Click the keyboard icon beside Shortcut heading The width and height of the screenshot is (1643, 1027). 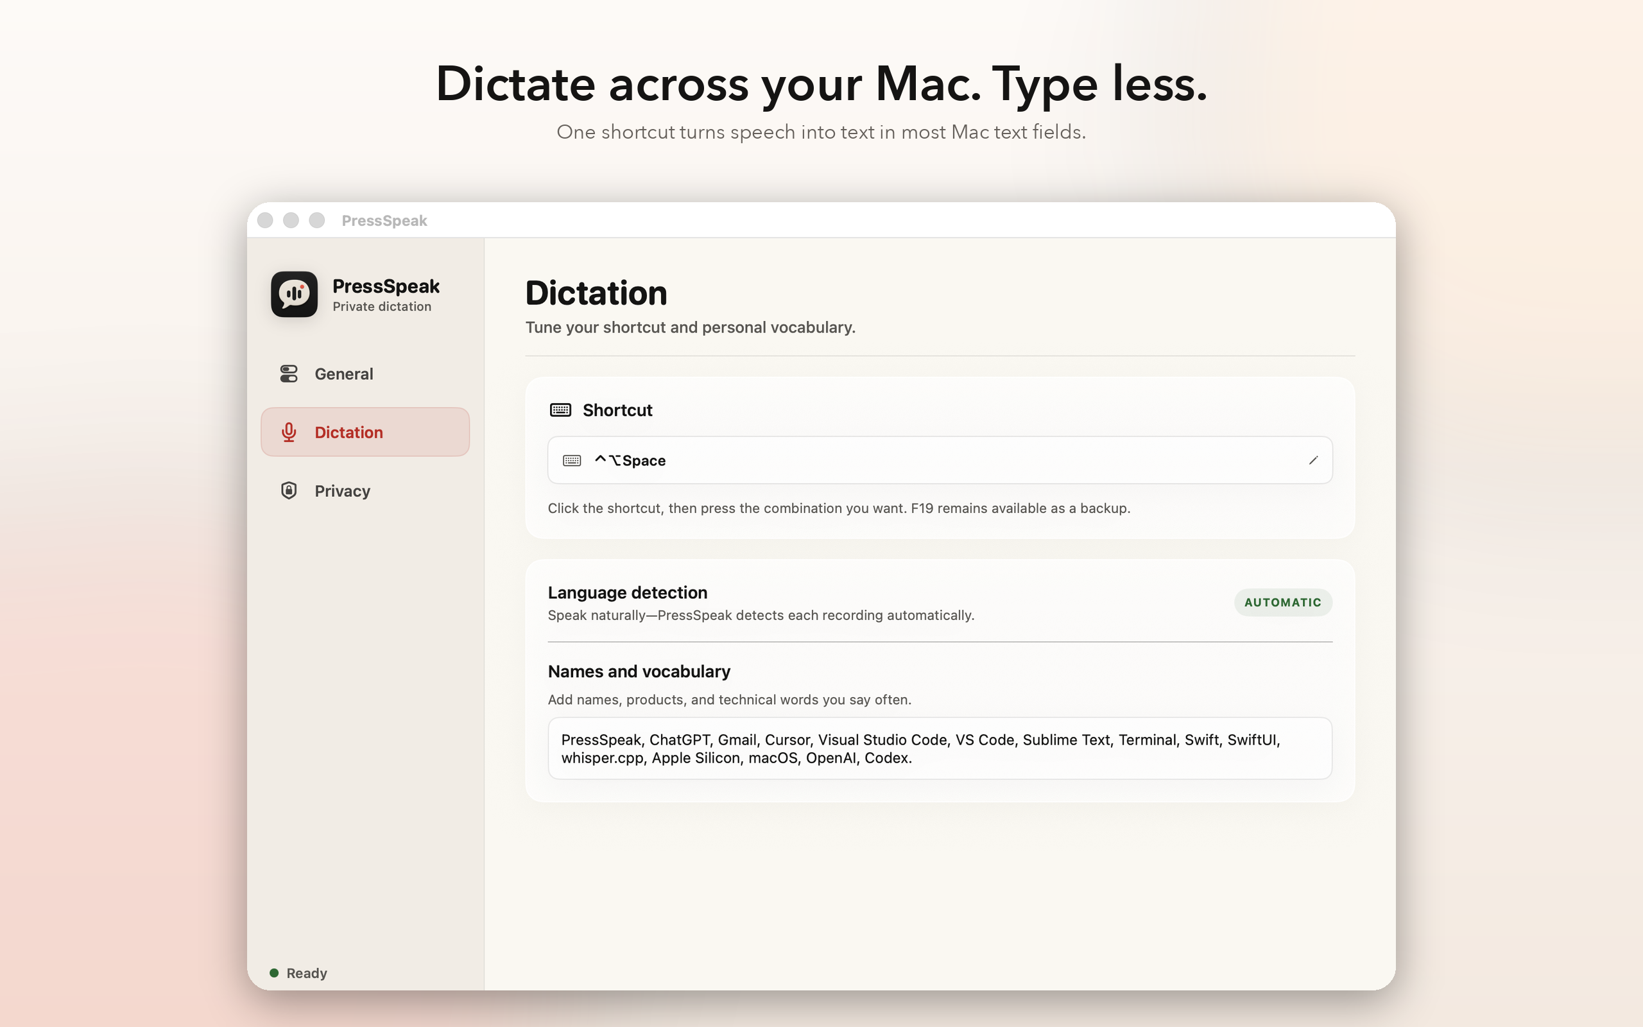pos(560,410)
